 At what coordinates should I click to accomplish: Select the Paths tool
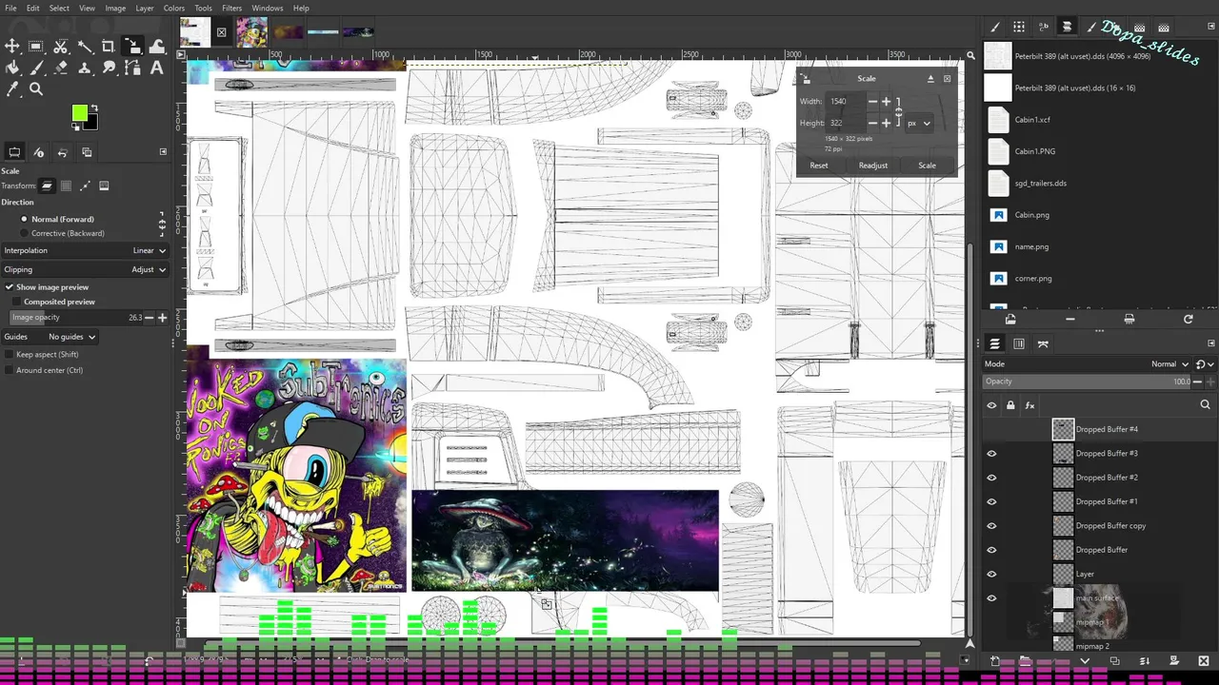point(132,68)
